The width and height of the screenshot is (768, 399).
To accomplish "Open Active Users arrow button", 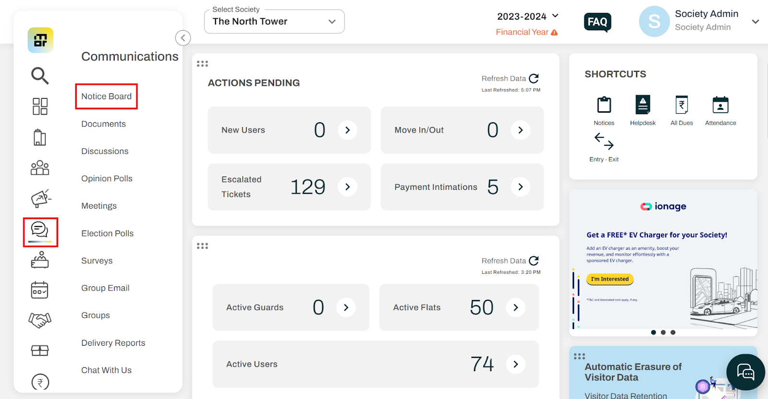I will tap(516, 364).
